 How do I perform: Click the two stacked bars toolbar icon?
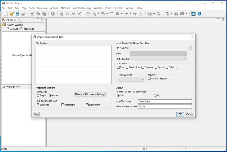click(112, 14)
